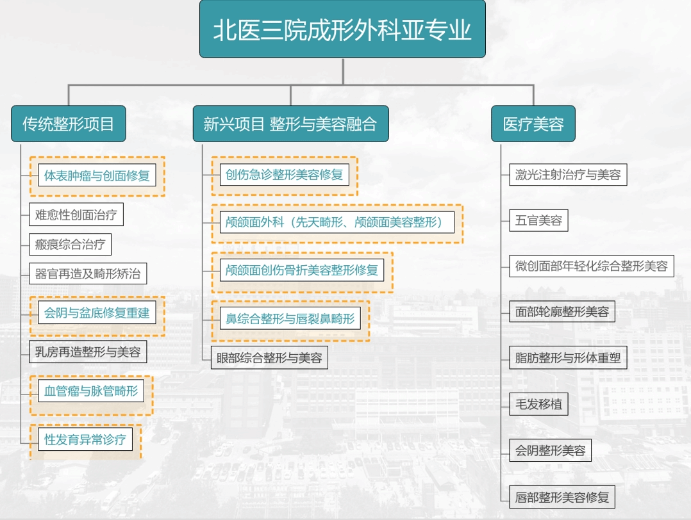Click the 创伤急诊整形美容修复 box
Image resolution: width=691 pixels, height=520 pixels.
[x=284, y=174]
